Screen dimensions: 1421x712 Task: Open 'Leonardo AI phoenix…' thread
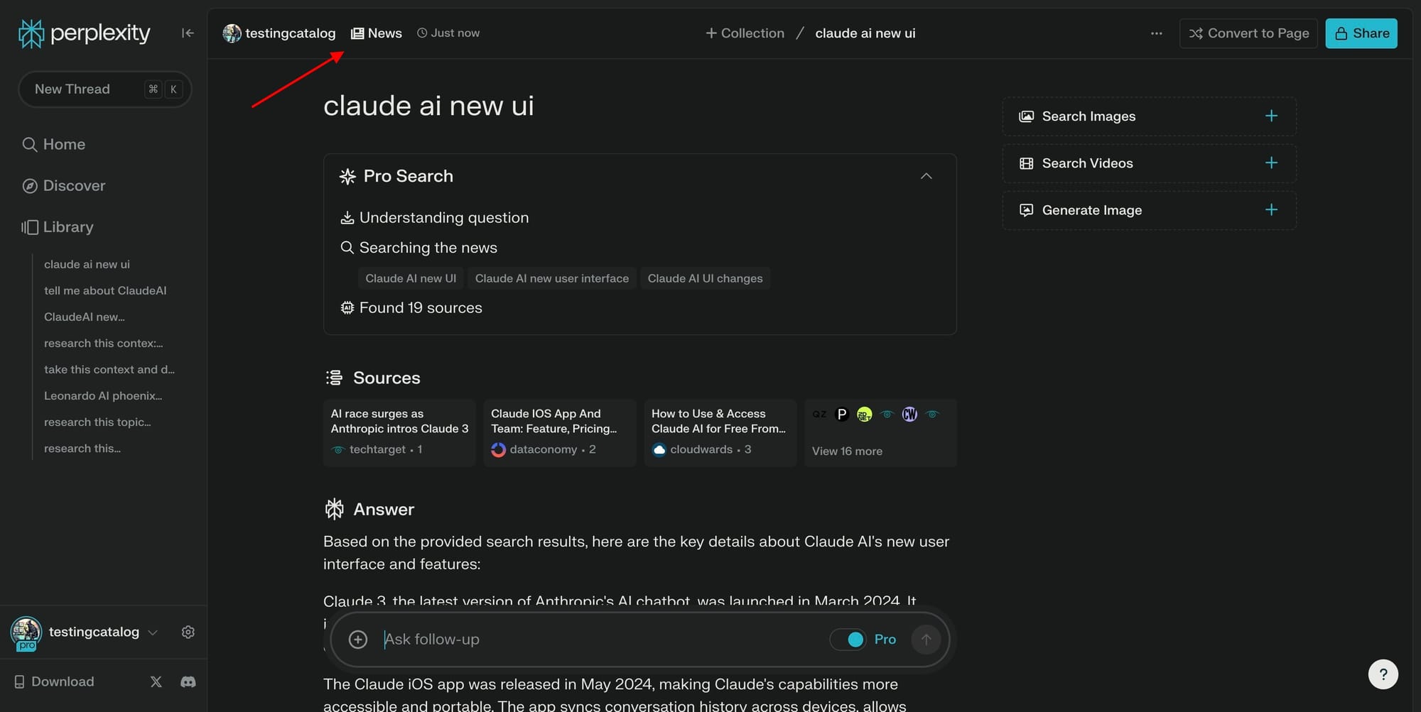(x=103, y=395)
